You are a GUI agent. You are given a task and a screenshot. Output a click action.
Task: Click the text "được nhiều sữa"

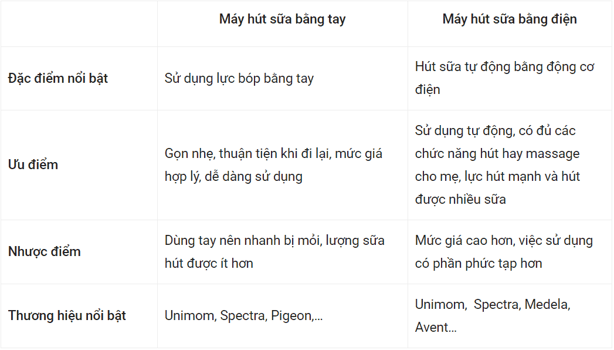460,200
